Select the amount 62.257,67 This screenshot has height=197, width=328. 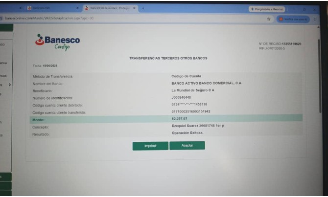point(179,118)
